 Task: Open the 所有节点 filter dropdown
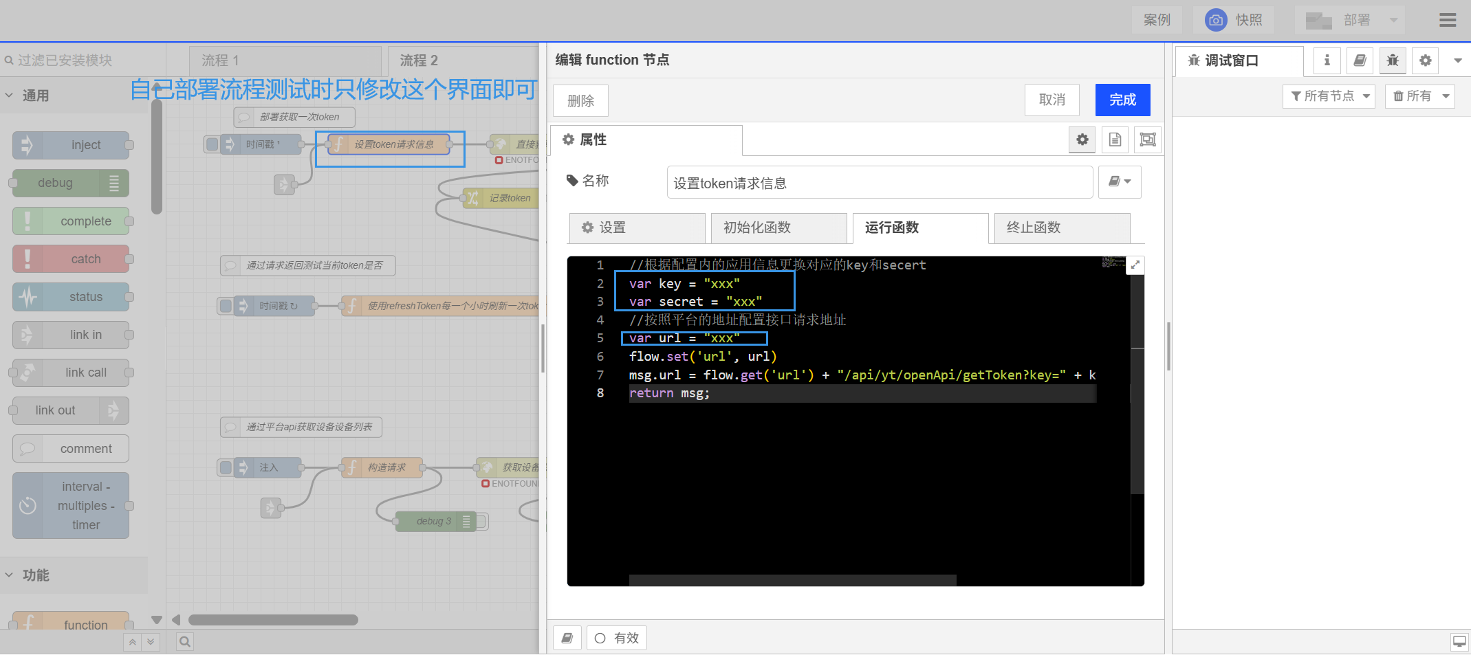(1329, 96)
